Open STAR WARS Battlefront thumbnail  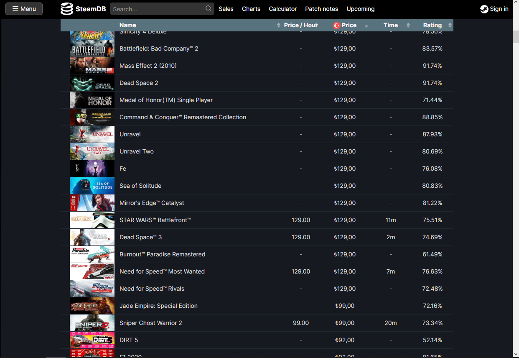click(92, 220)
